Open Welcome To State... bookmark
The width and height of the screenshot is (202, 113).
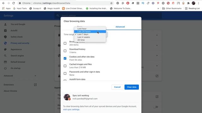[121, 8]
